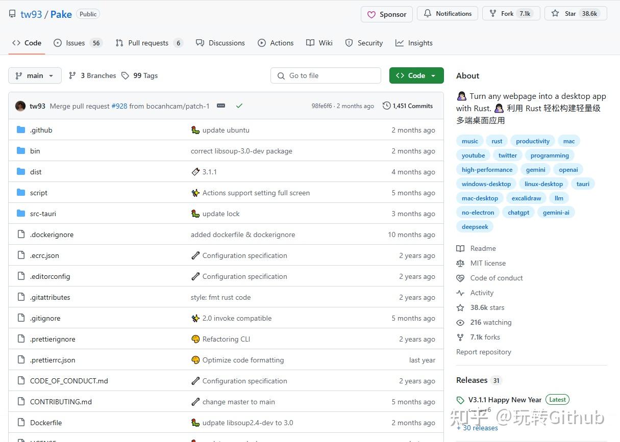
Task: Open the main branch selector dropdown
Action: pos(35,75)
